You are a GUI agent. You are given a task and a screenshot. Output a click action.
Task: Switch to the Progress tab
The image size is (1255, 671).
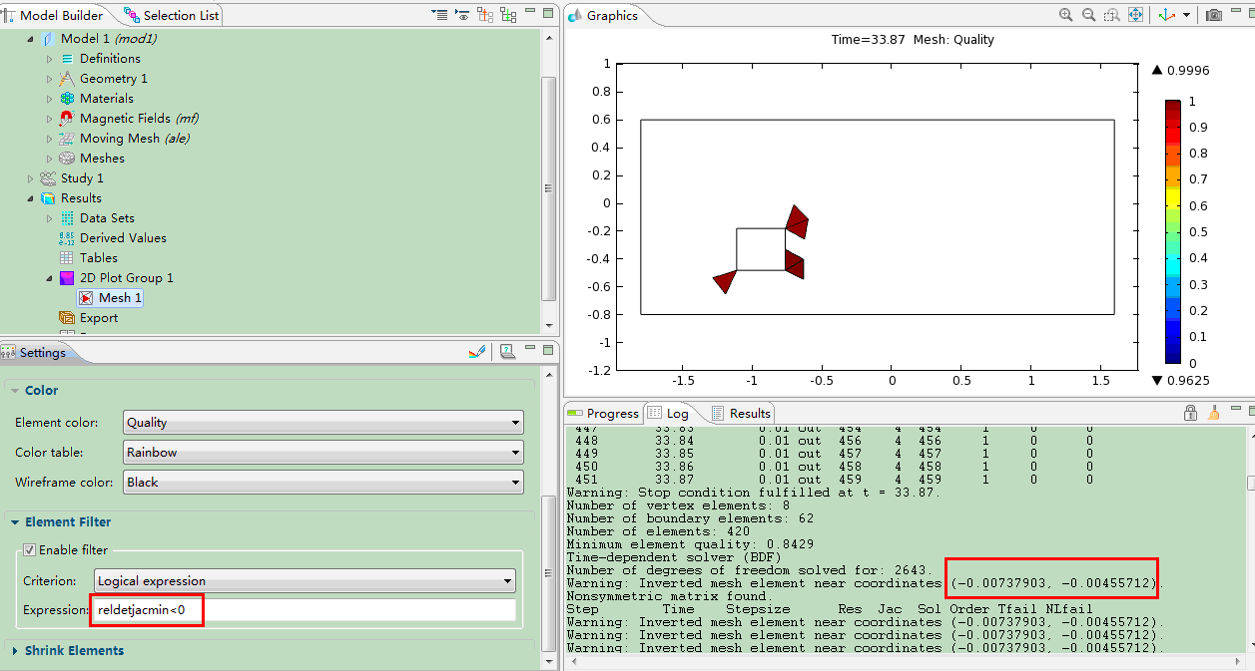603,413
